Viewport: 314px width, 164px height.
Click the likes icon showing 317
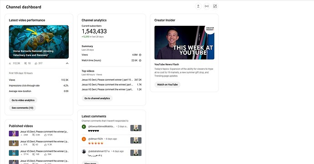(36, 63)
